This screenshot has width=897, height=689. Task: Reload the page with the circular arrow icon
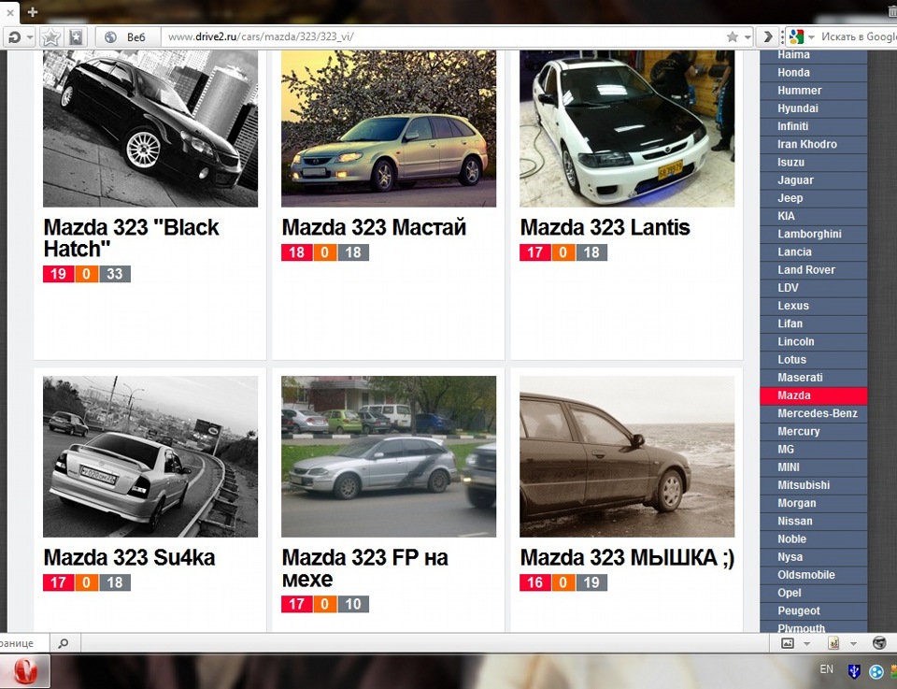(14, 37)
